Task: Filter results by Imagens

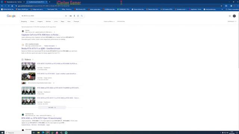Action: 40,22
